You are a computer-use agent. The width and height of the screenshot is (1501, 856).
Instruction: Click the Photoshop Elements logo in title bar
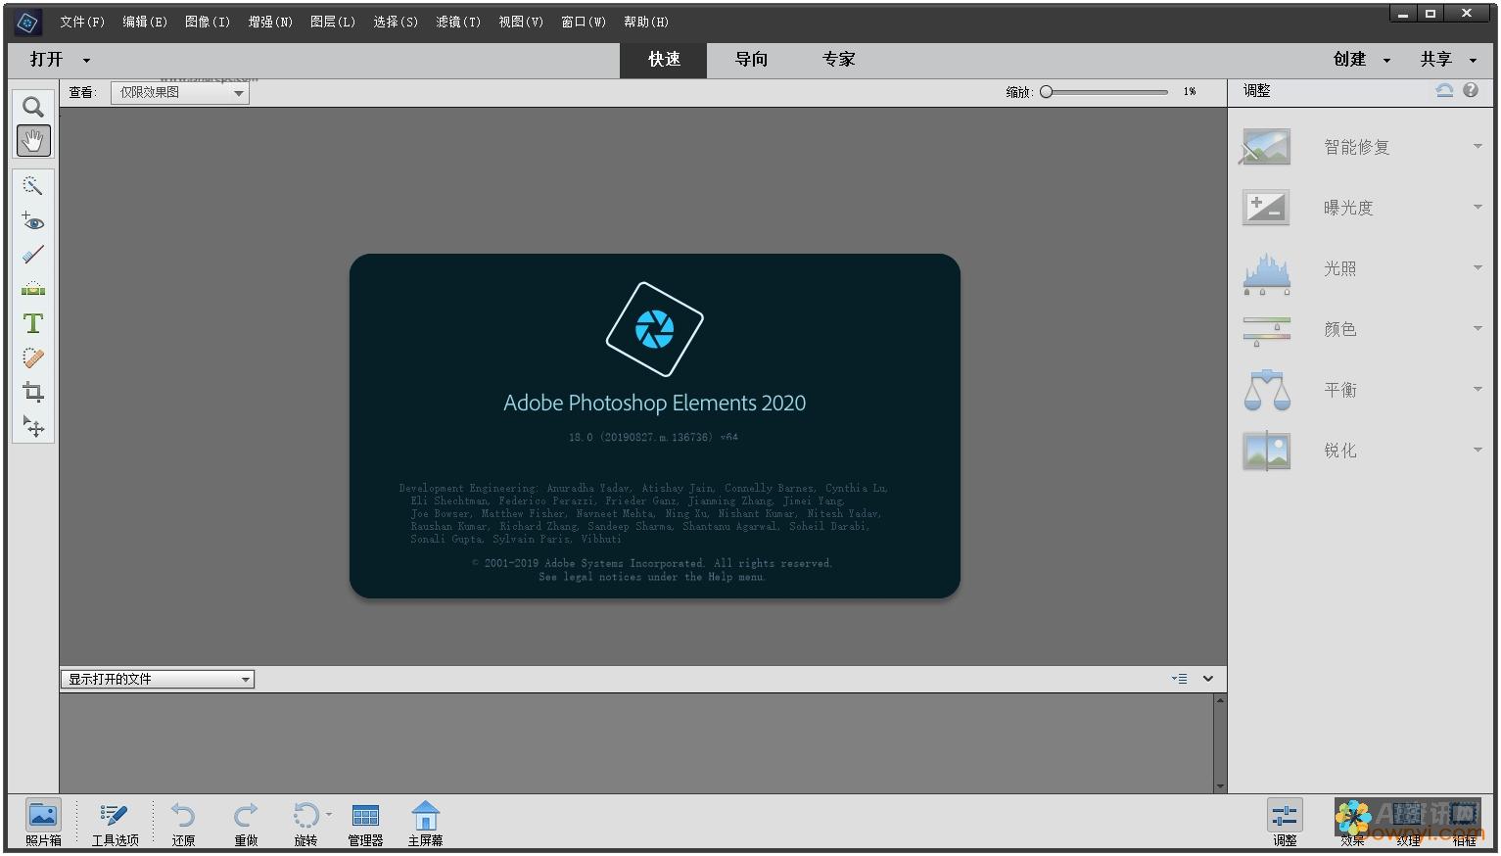pos(27,21)
